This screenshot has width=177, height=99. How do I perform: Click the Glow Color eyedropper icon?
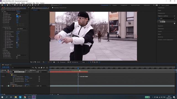(20, 16)
